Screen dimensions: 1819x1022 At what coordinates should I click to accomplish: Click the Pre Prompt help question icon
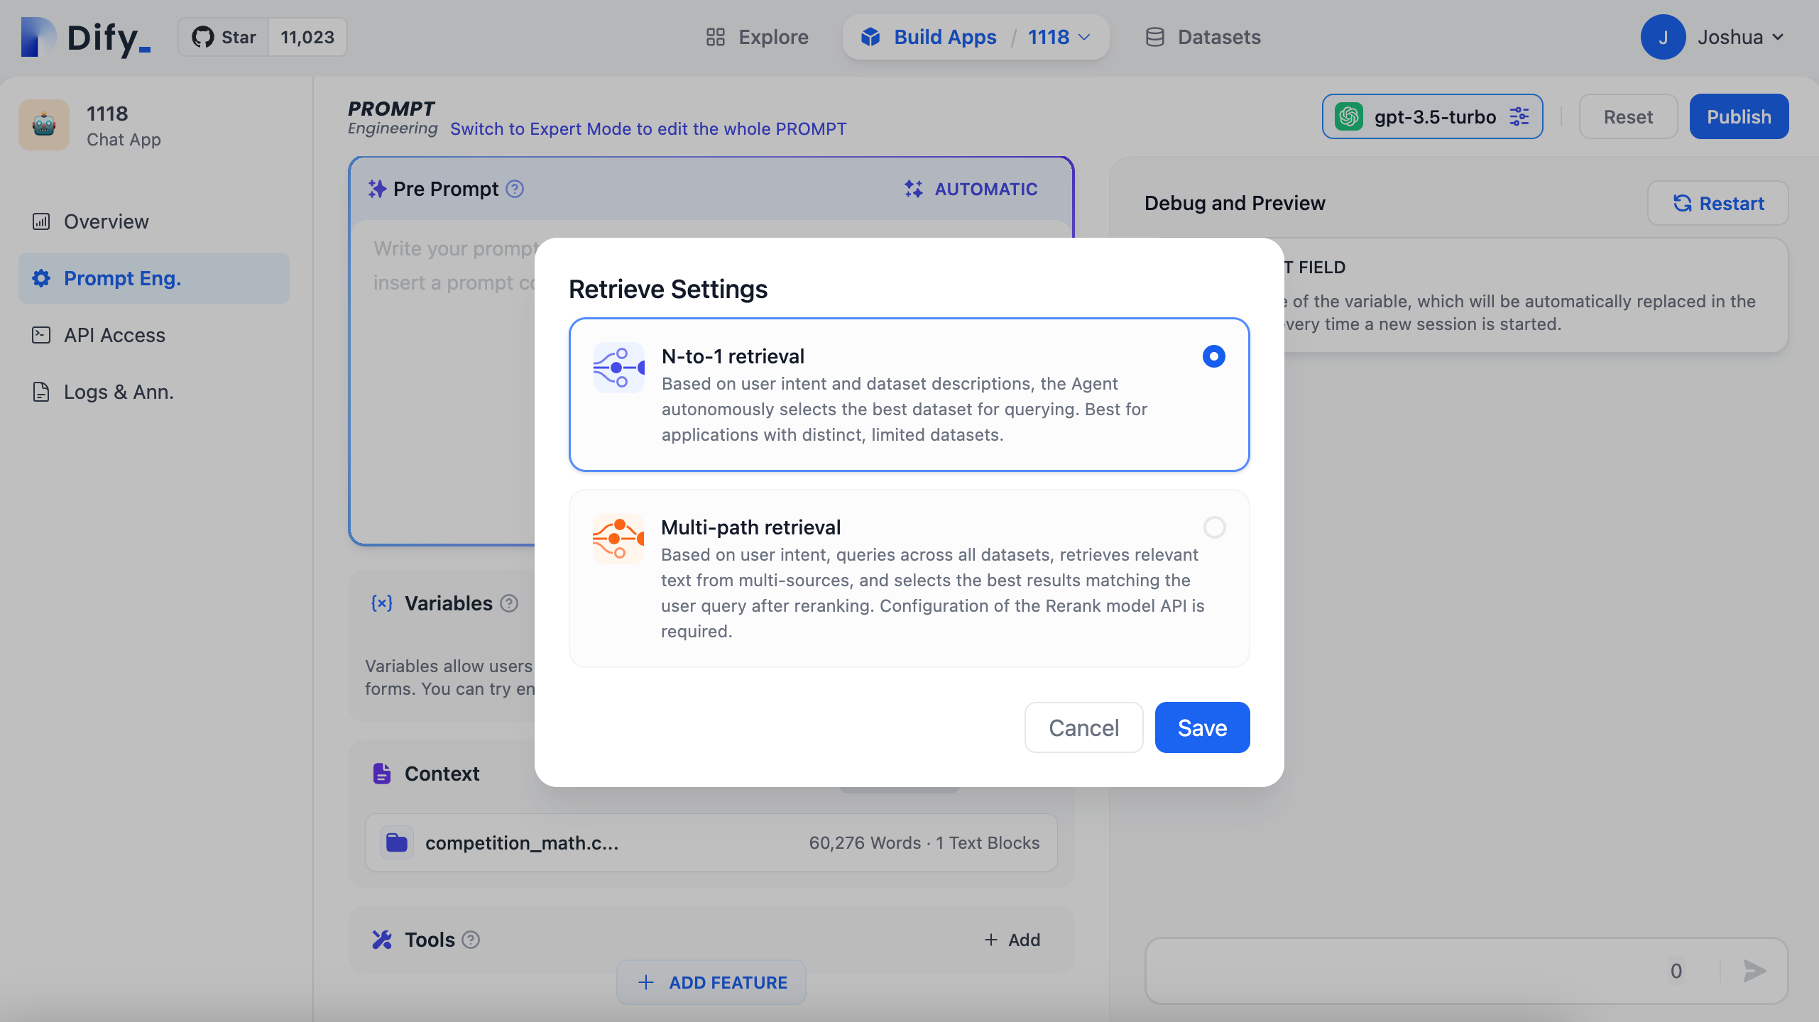tap(515, 189)
